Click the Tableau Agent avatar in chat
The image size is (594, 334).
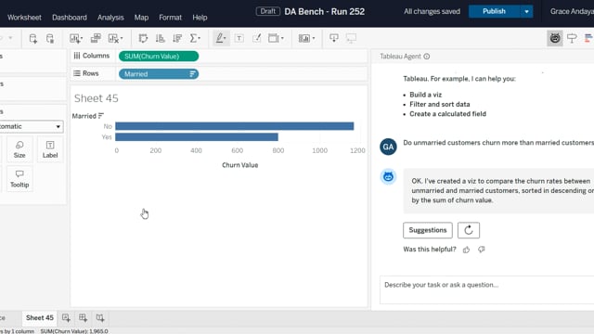[x=388, y=176]
